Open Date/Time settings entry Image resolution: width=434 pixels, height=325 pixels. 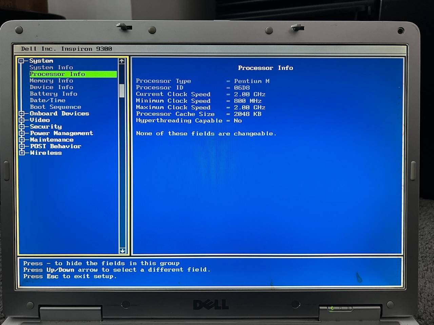[x=47, y=100]
